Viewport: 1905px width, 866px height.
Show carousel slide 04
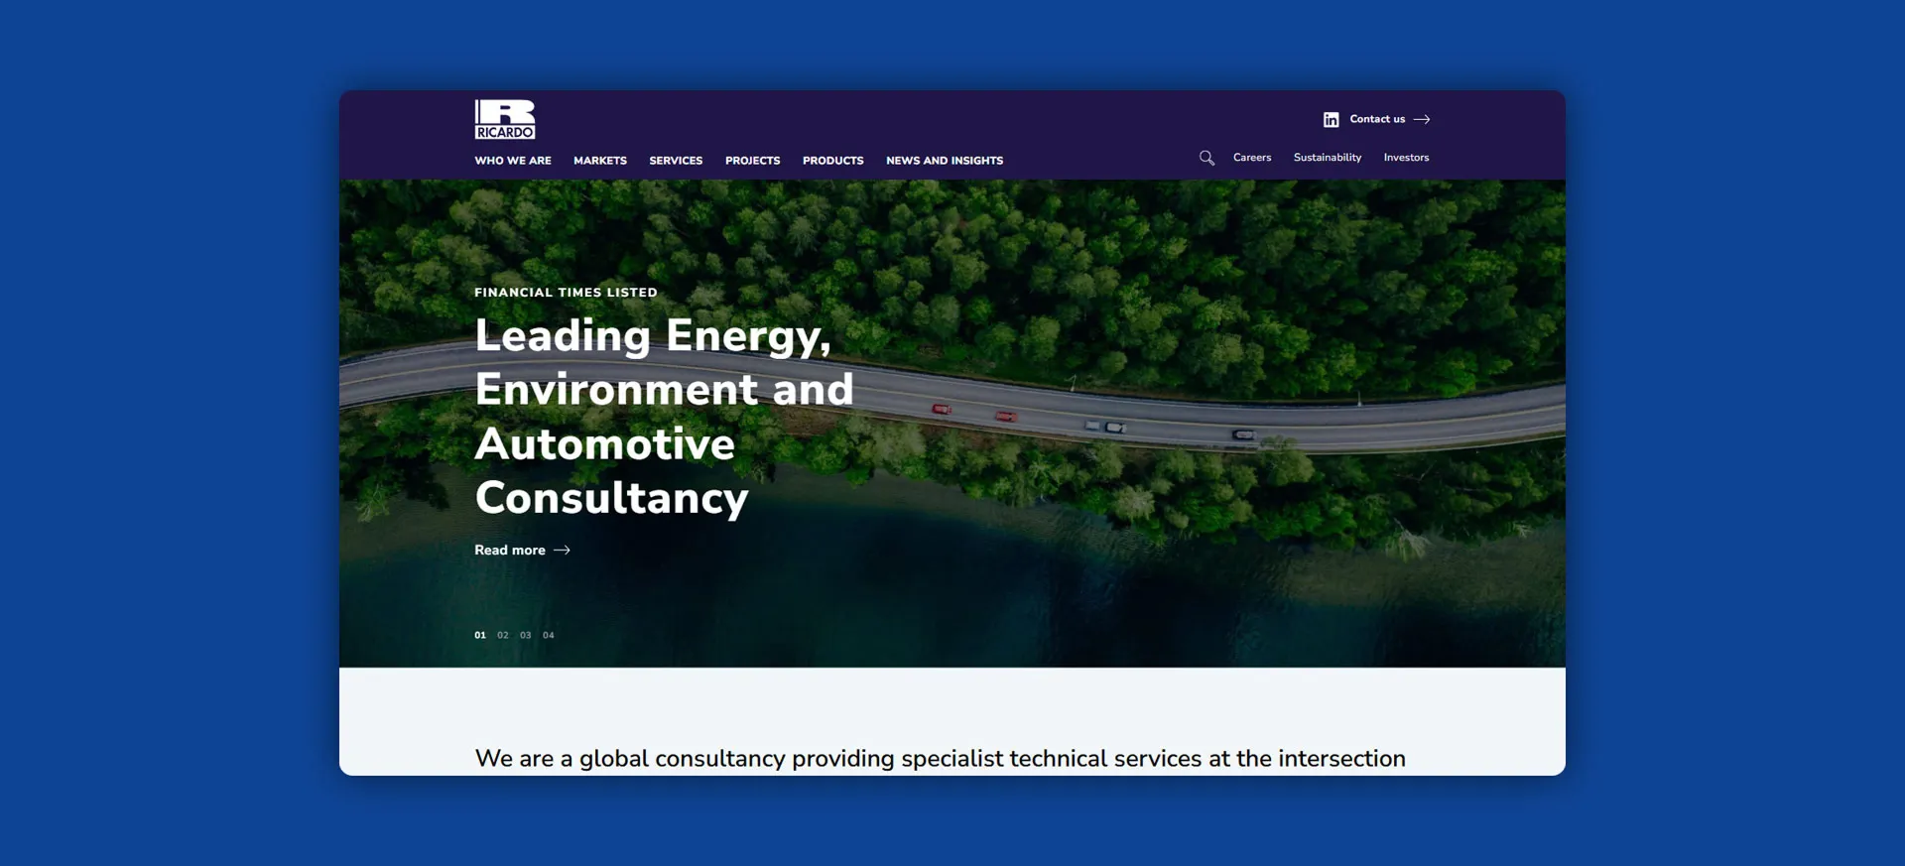(x=549, y=636)
